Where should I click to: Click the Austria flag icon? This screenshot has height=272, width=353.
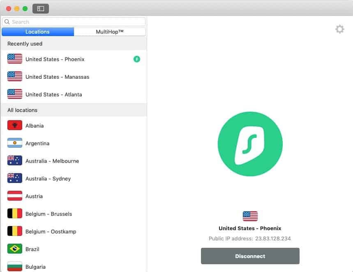pyautogui.click(x=15, y=196)
